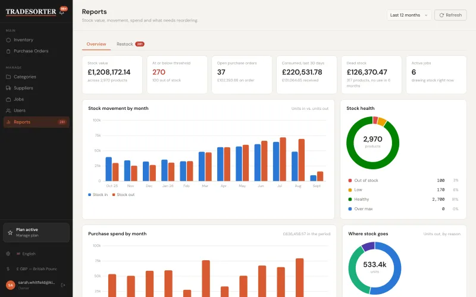Click the Manage plan link
Image resolution: width=476 pixels, height=297 pixels.
27,235
